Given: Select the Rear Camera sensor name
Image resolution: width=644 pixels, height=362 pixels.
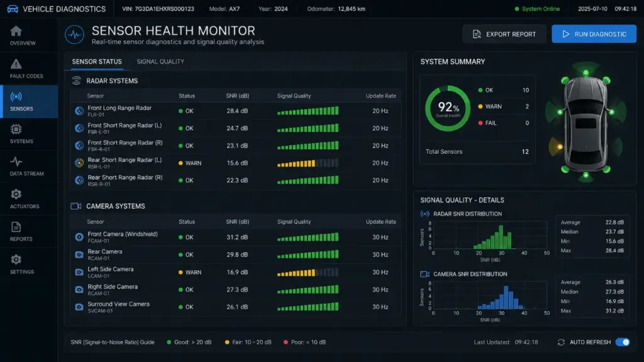Looking at the screenshot, I should coord(105,251).
